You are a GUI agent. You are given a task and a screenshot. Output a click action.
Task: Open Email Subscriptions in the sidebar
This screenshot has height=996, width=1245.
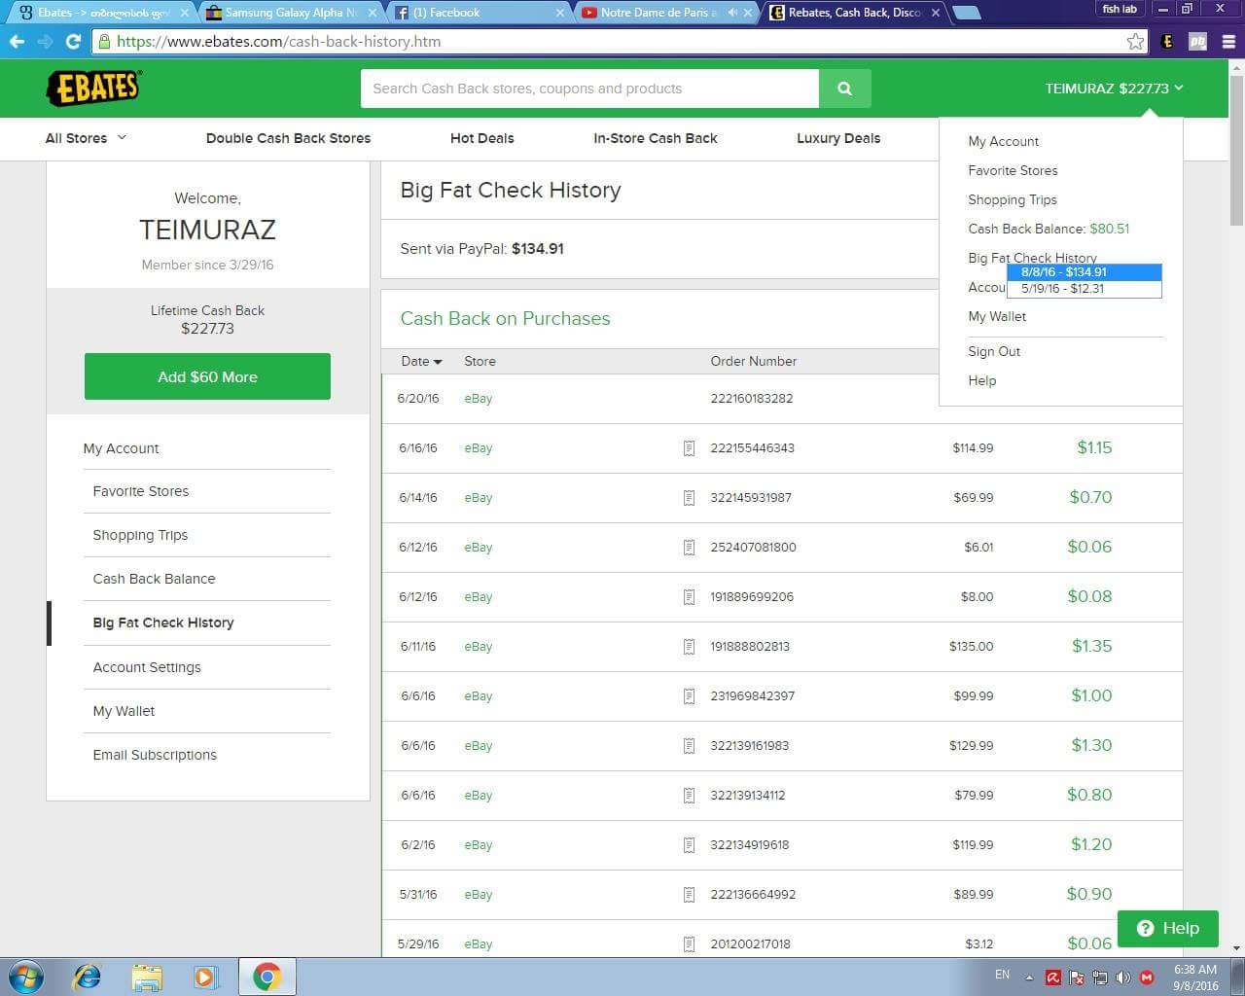point(155,755)
